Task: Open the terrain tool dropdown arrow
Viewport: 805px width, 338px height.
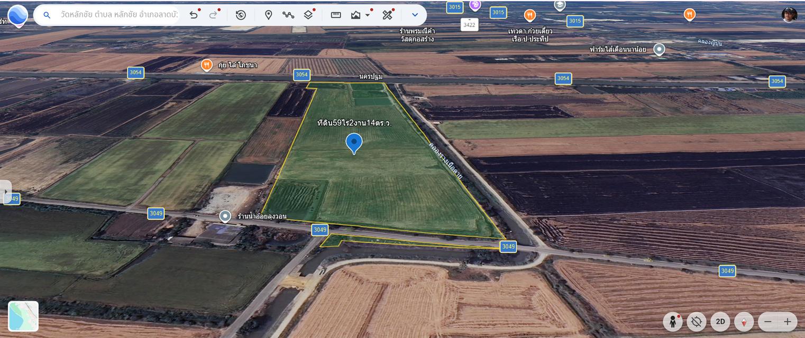Action: coord(368,15)
